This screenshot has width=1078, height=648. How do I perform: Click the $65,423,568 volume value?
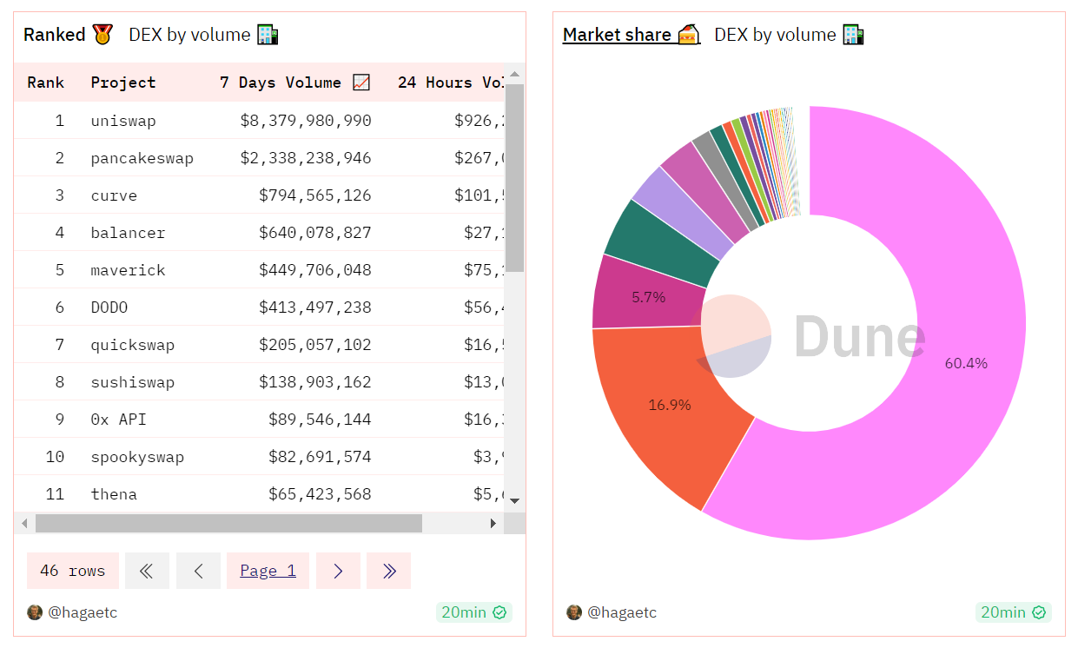[320, 494]
